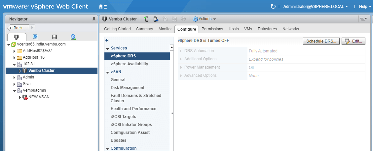Click the Actions gear icon

(195, 19)
